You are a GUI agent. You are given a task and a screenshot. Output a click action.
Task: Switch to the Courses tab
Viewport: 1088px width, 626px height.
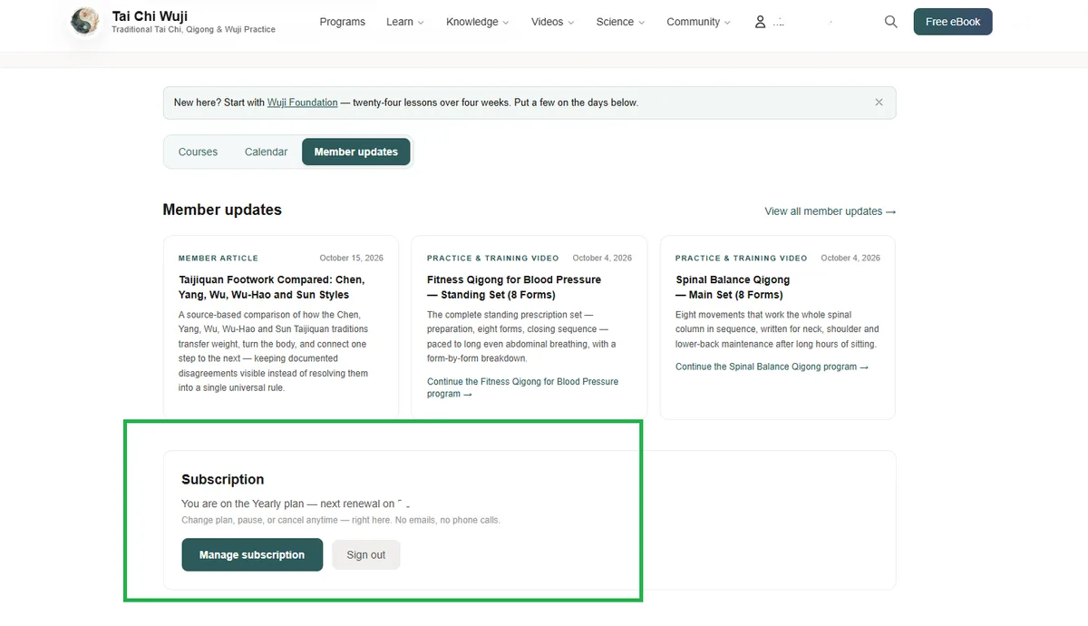pyautogui.click(x=198, y=152)
